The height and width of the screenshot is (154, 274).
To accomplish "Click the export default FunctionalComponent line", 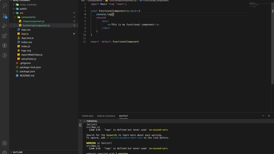I will coord(115,41).
